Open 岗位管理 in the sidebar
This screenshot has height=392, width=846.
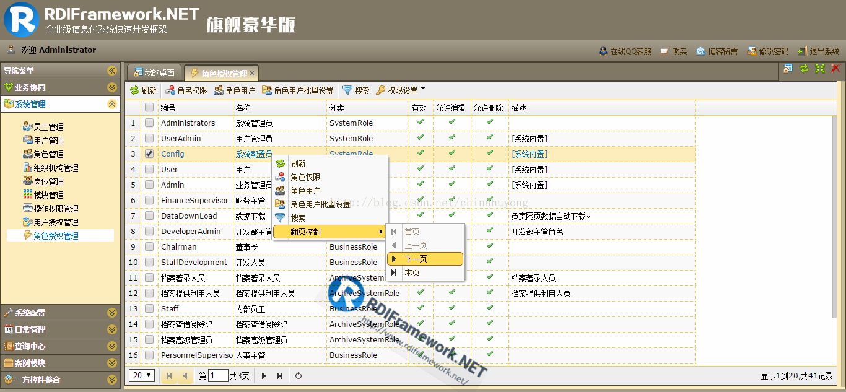[x=43, y=181]
